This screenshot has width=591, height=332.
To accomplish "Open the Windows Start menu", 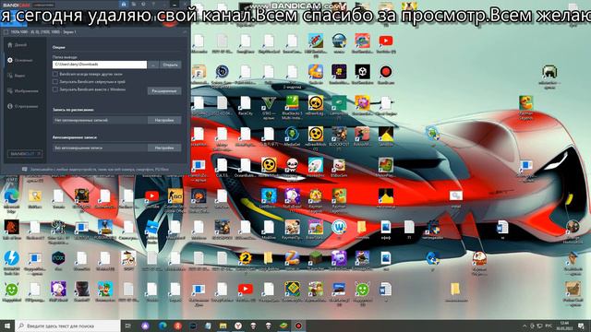I will [7, 326].
